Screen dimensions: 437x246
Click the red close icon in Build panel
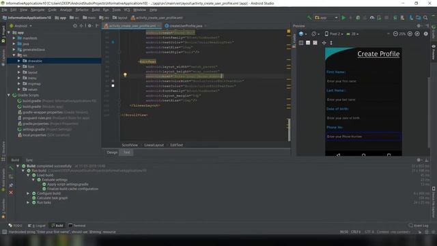point(11,193)
